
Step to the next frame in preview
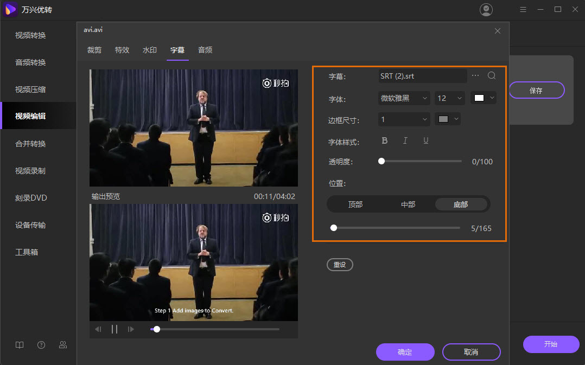point(131,329)
